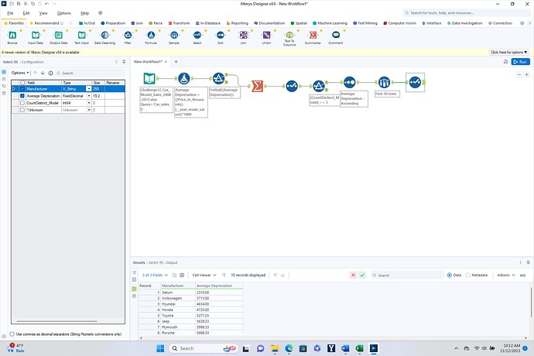Screen dimensions: 534x356
Task: Click the Results search field
Action: point(407,276)
